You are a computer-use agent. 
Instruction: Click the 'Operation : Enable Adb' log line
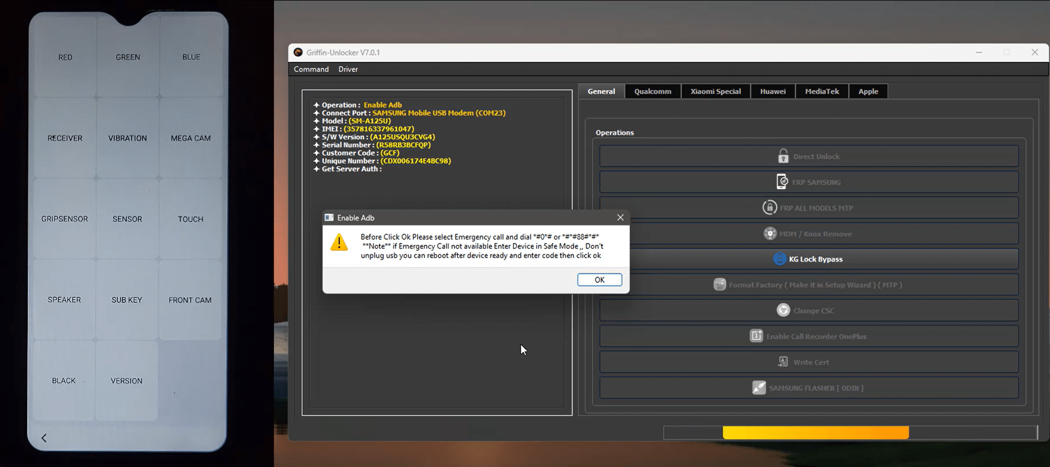[358, 104]
